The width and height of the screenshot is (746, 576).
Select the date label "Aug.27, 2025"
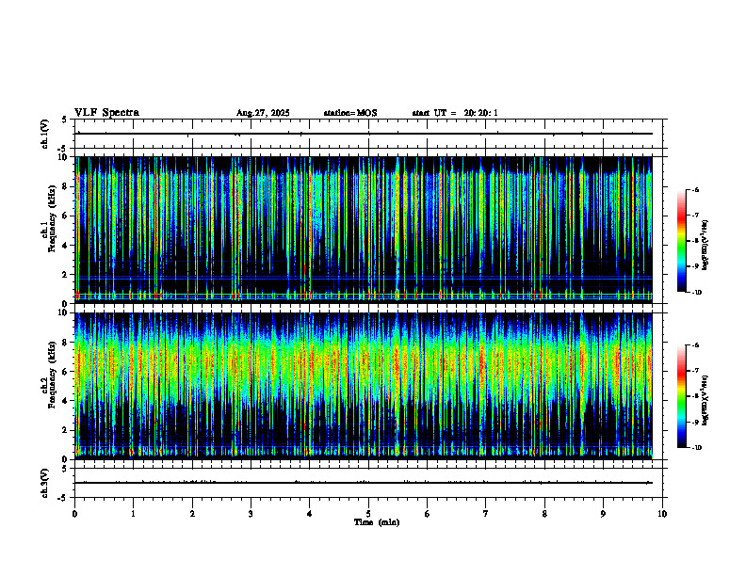[263, 113]
